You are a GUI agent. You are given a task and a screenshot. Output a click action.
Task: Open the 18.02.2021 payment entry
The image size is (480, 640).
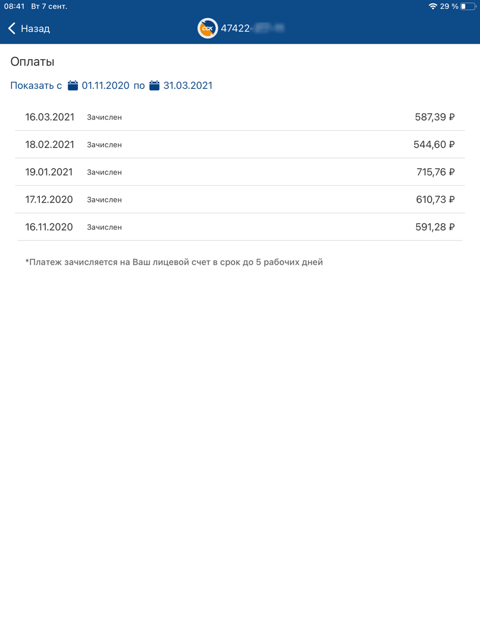coord(240,144)
